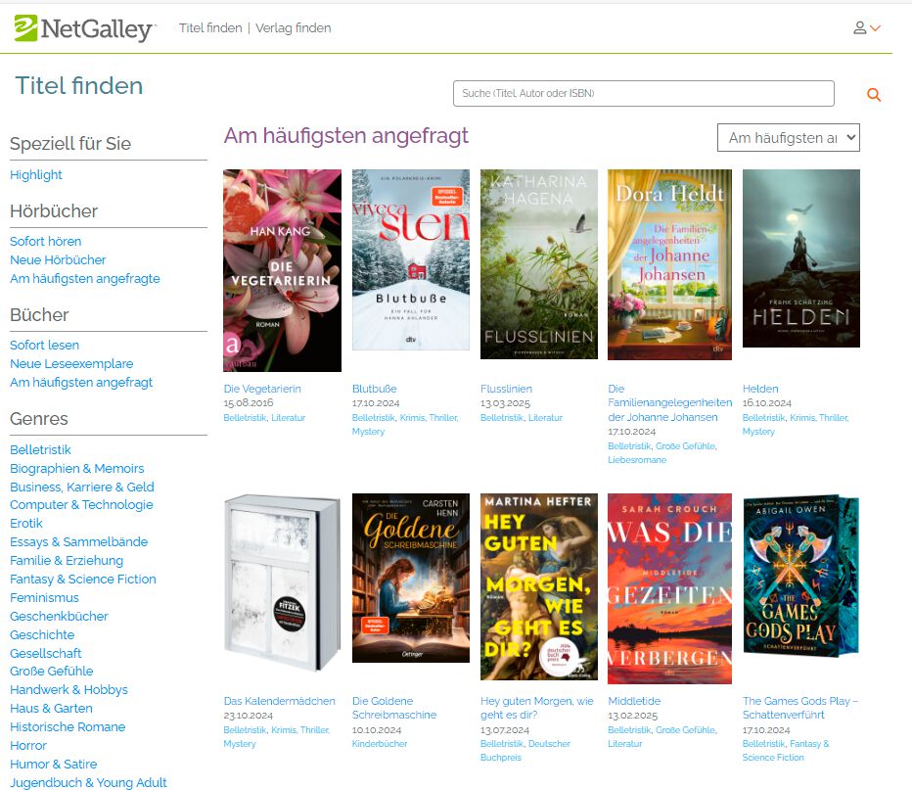The image size is (912, 790).
Task: Click the title search input field
Action: [643, 94]
